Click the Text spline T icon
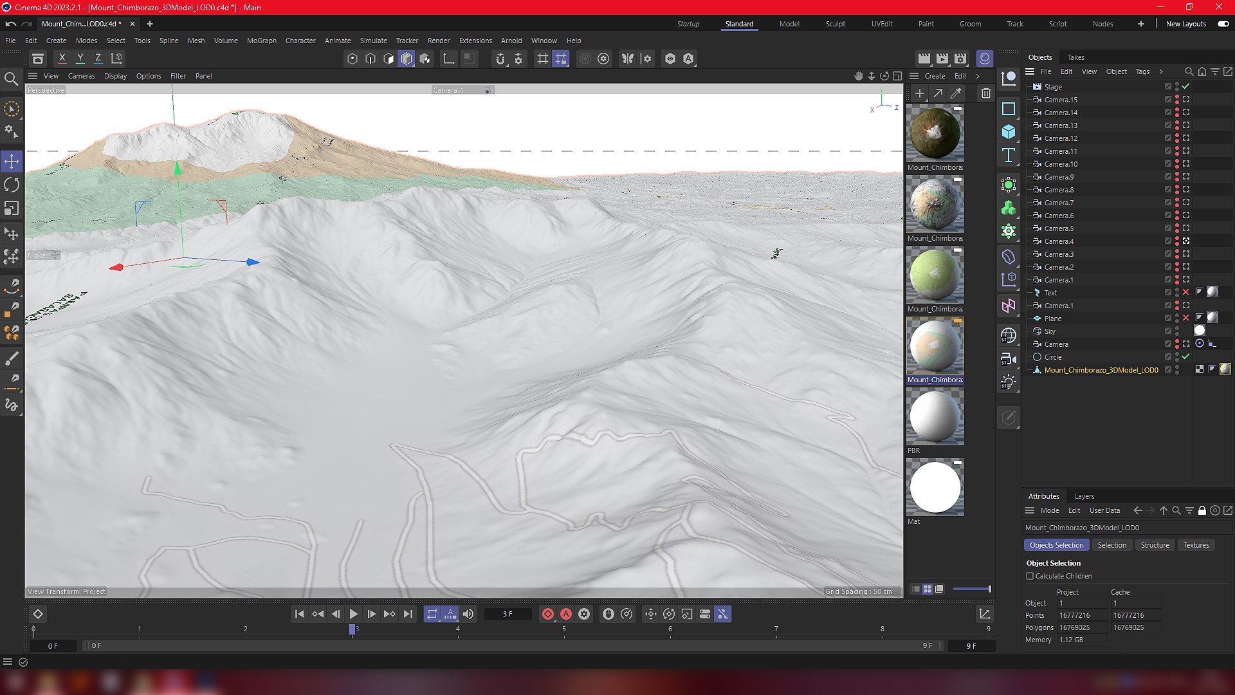Viewport: 1235px width, 695px height. click(x=1008, y=155)
